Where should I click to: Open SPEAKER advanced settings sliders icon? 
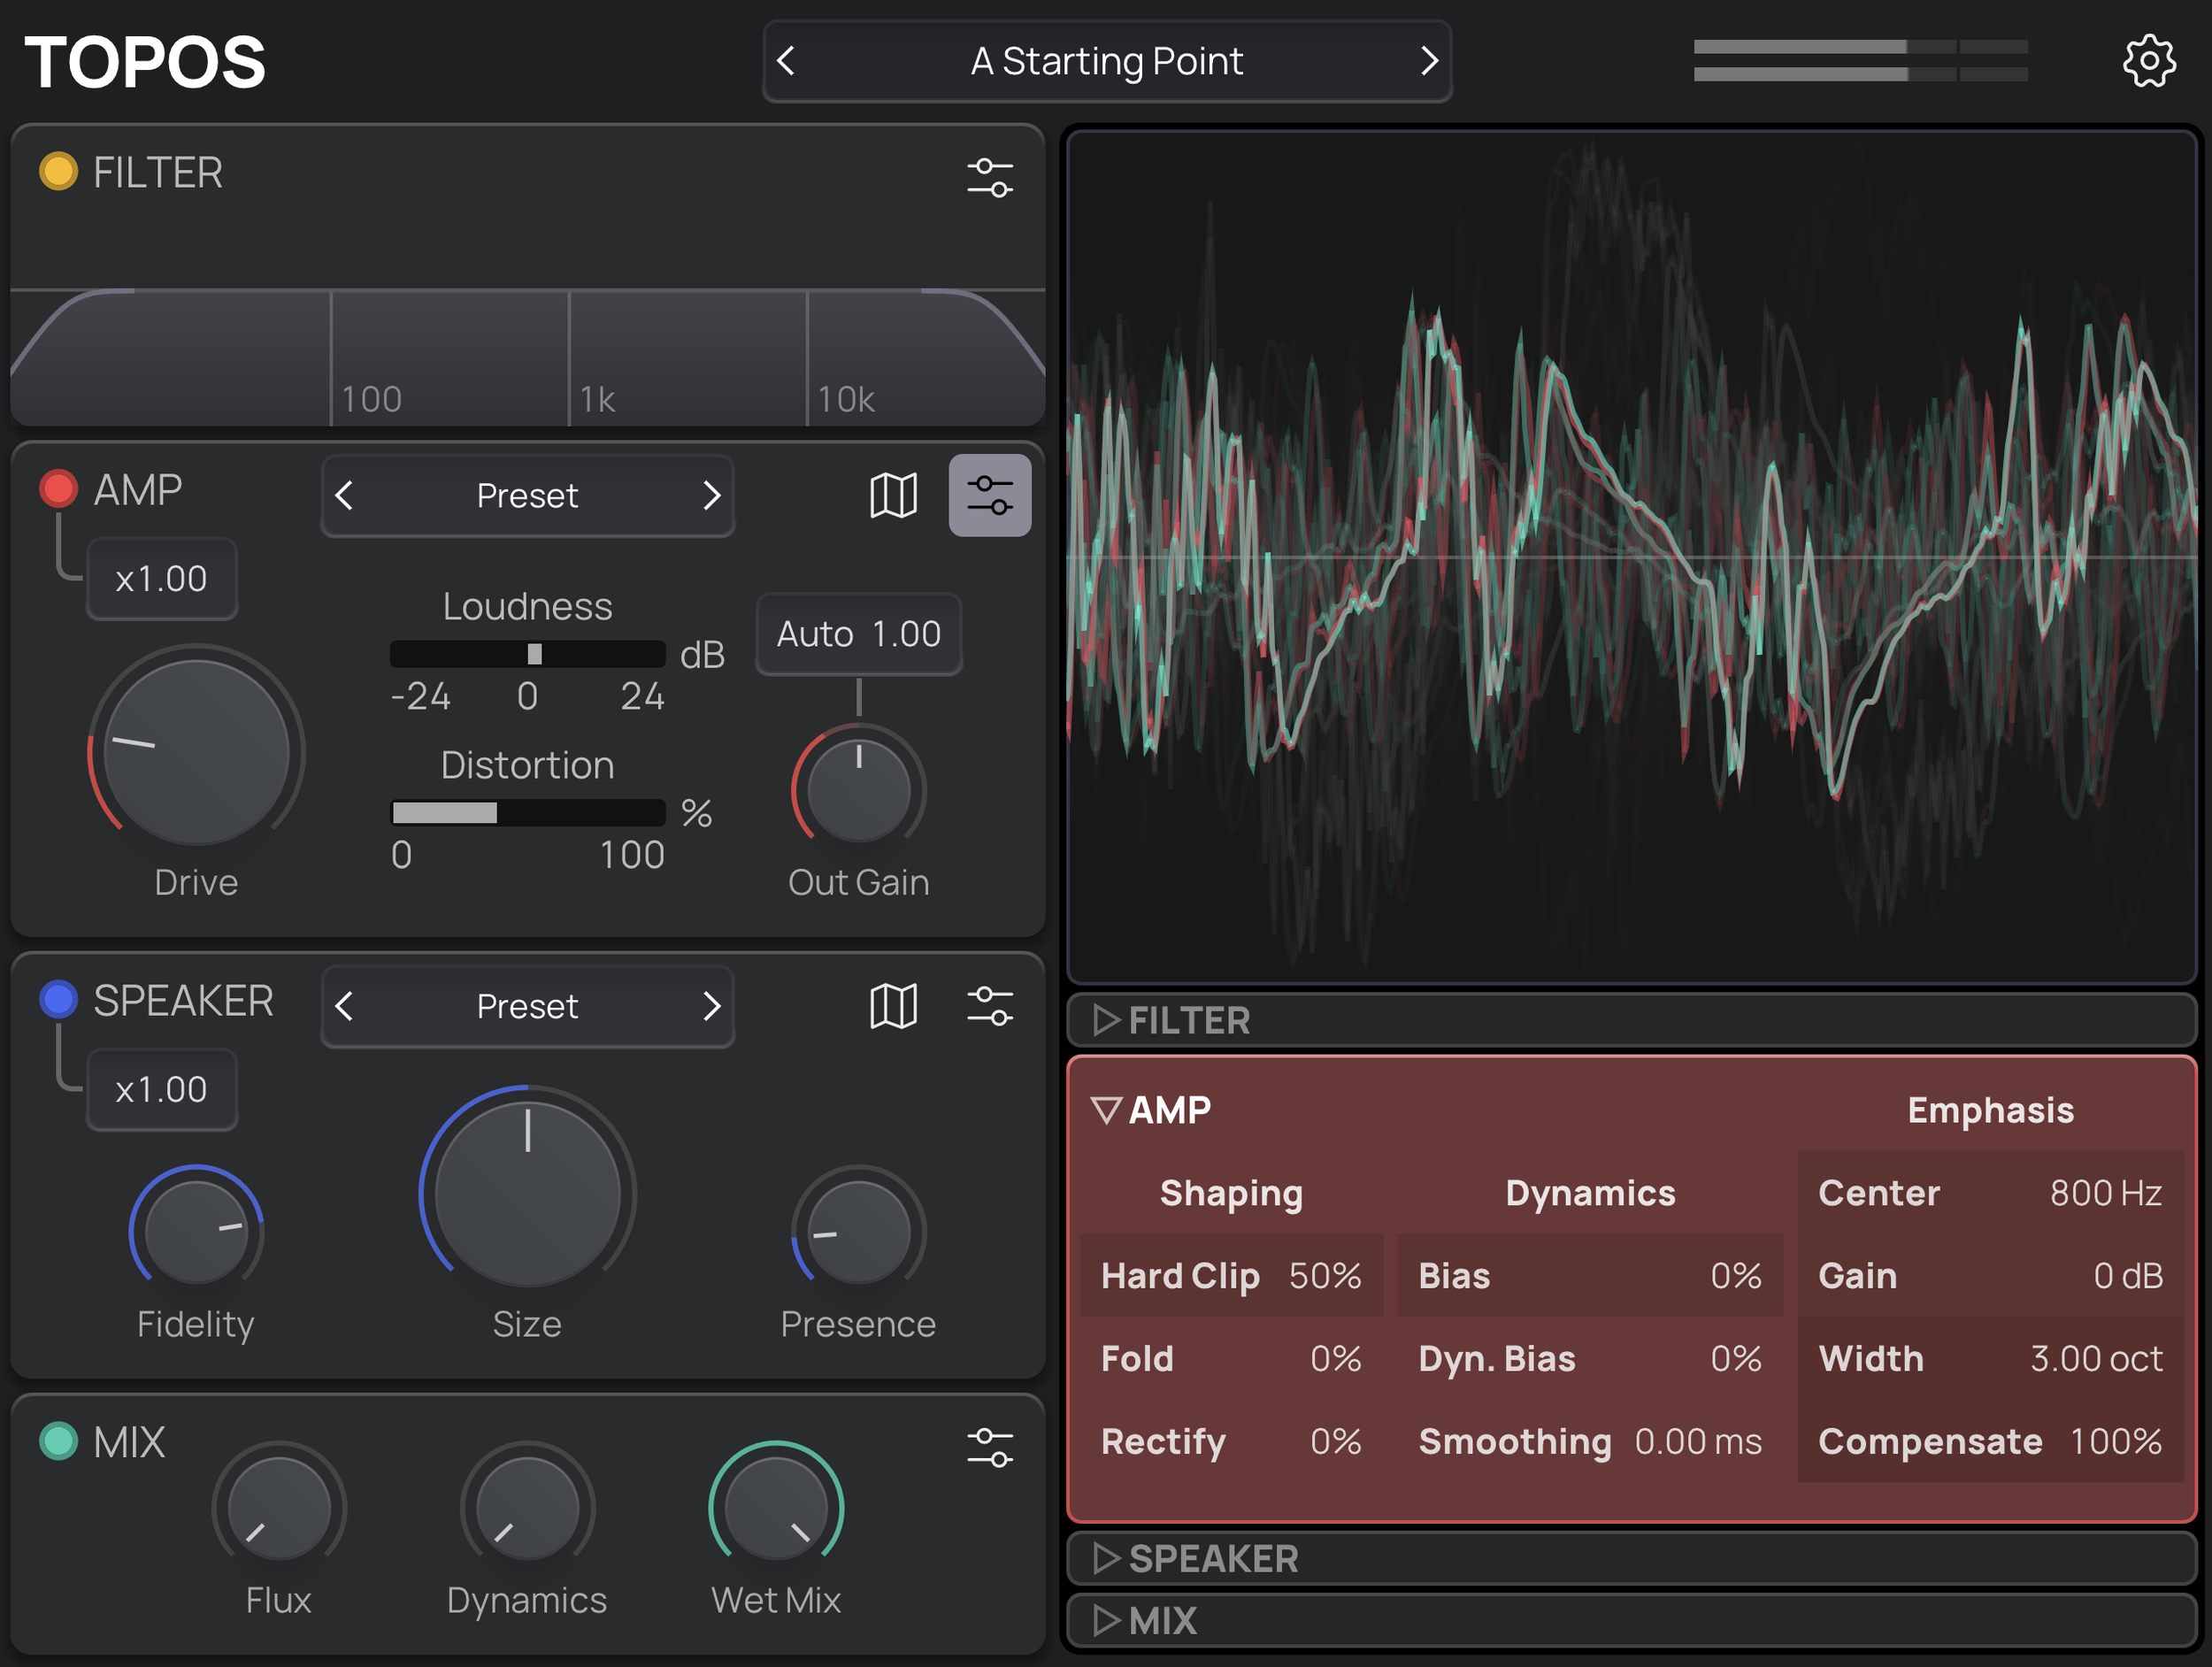pos(989,1005)
